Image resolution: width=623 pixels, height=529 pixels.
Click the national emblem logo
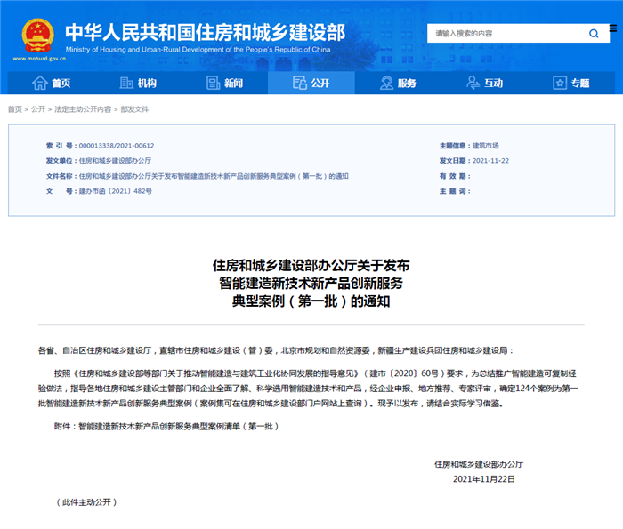37,34
